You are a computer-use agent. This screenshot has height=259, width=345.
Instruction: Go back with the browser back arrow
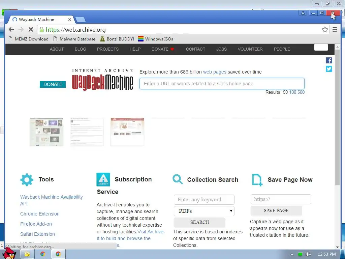11,30
